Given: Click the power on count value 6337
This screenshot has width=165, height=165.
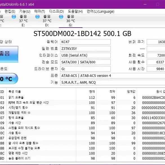Looking at the screenshot, I should [x=156, y=62].
